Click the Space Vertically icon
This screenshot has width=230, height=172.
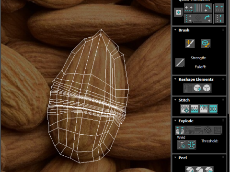click(x=219, y=19)
